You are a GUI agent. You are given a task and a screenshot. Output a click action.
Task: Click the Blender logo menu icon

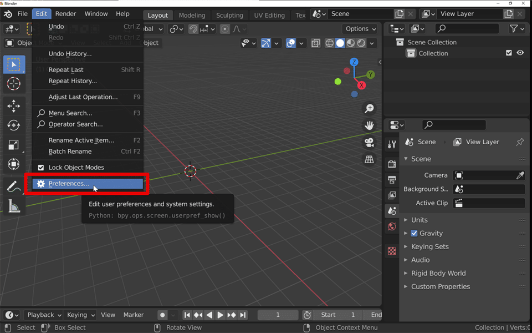[x=8, y=14]
